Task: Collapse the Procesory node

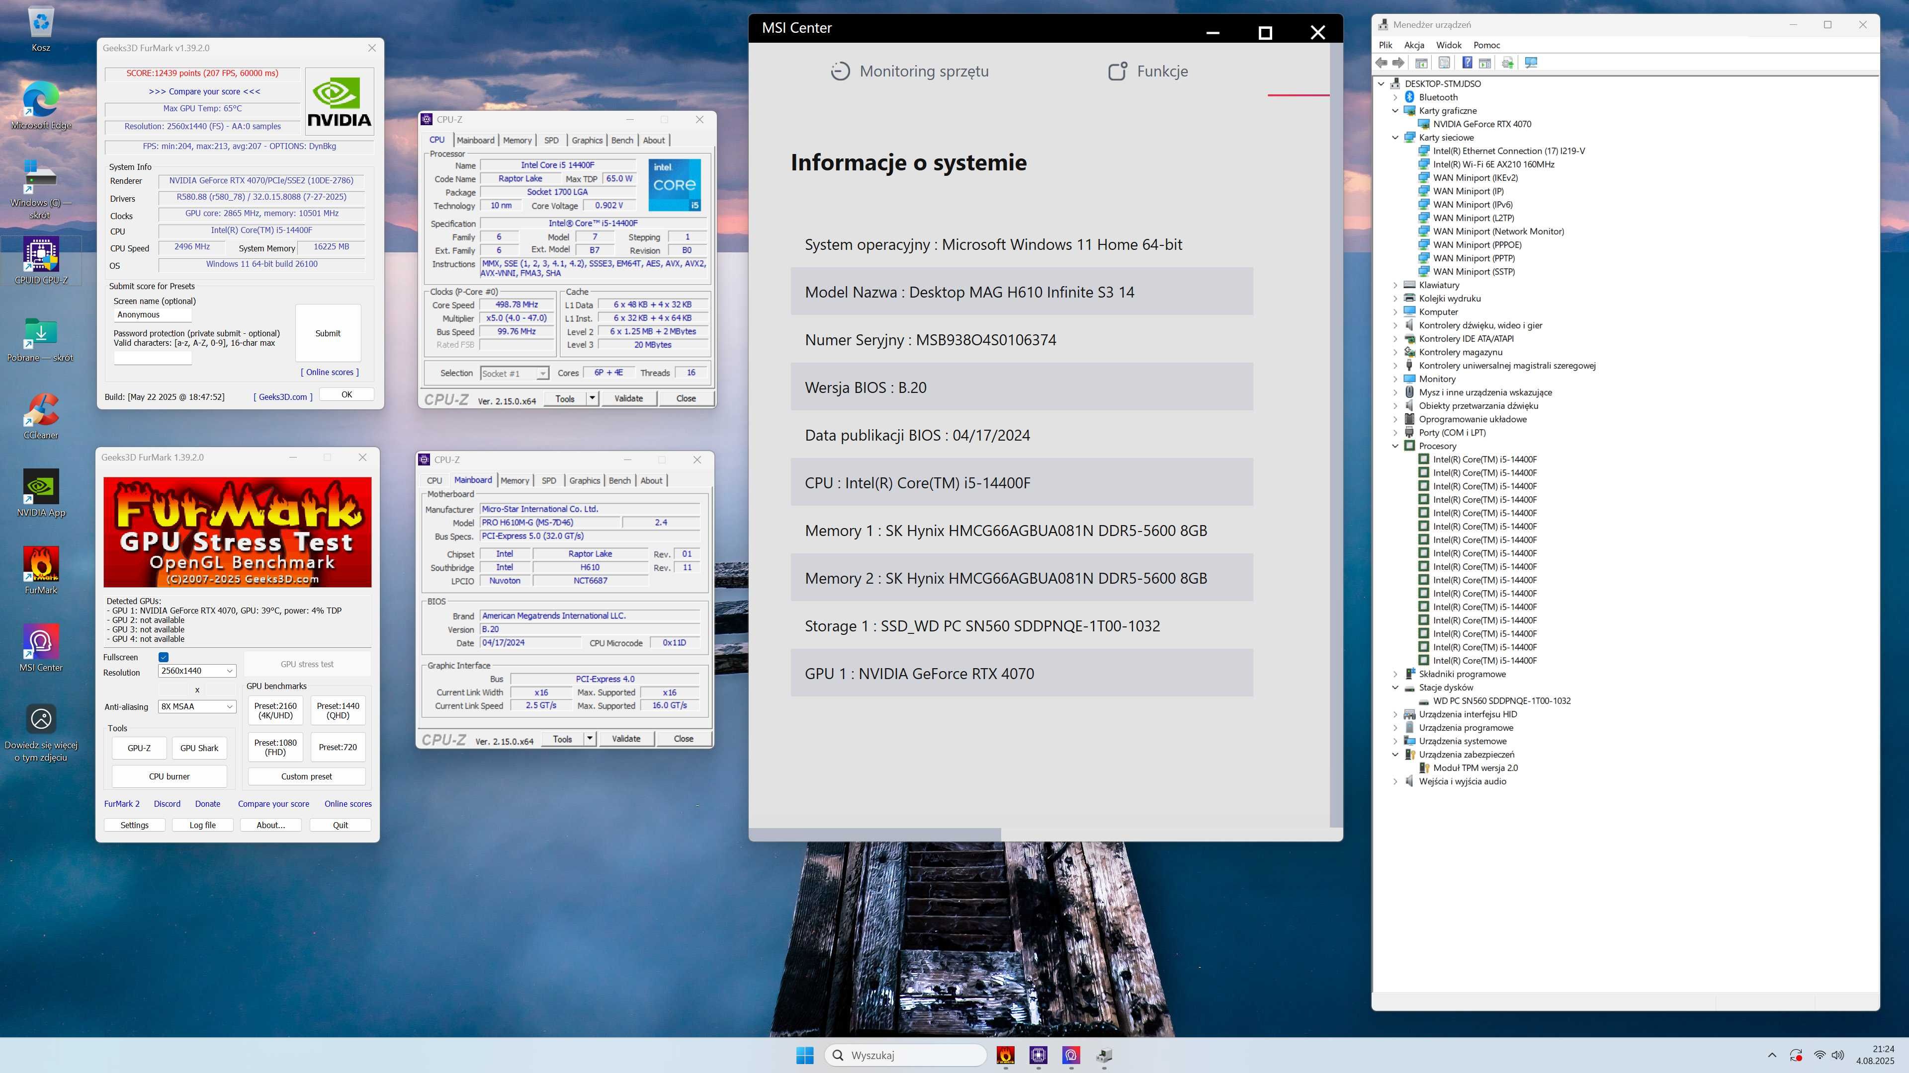Action: (1395, 446)
